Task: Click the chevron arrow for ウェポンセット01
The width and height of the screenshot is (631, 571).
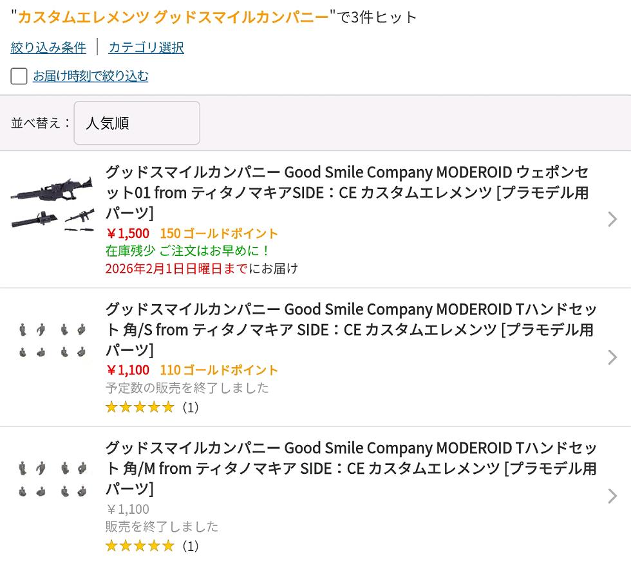Action: click(x=612, y=219)
